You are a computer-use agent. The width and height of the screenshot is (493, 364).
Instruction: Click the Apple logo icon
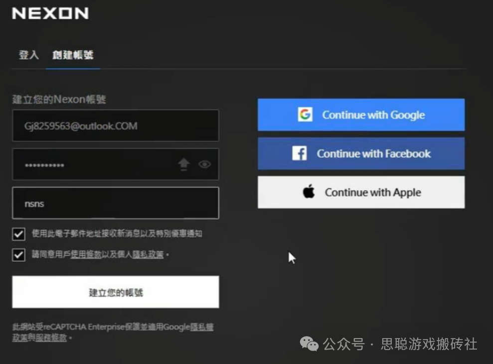point(309,192)
